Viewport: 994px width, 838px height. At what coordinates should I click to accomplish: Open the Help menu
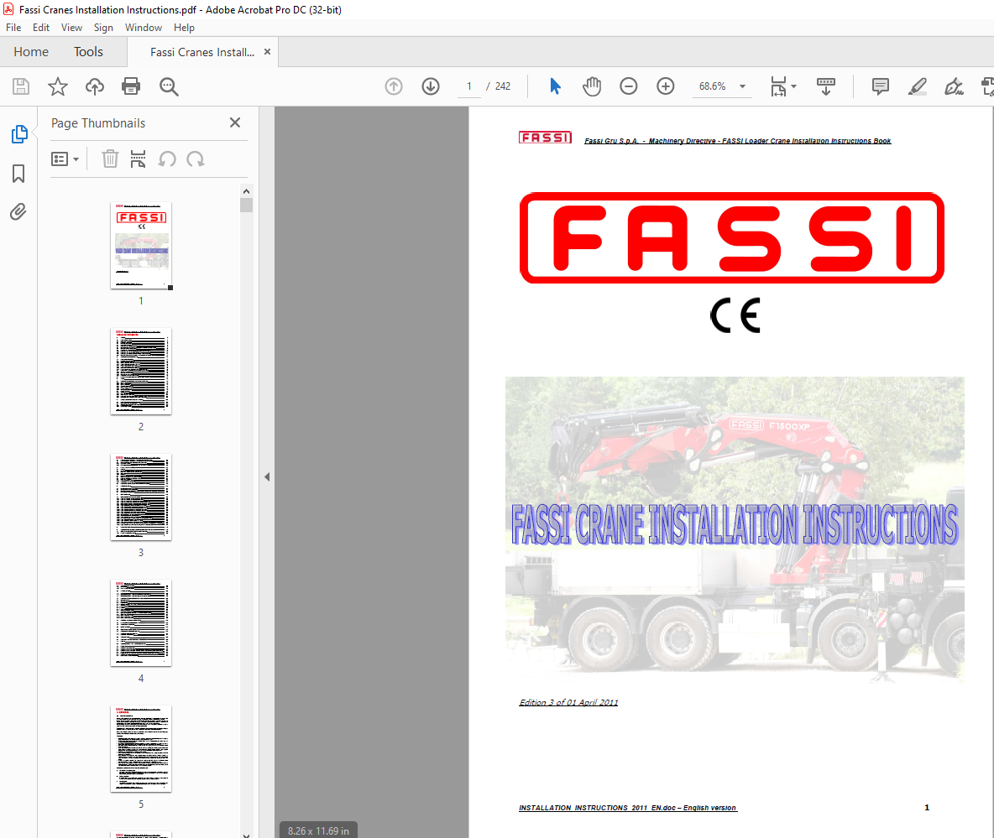pyautogui.click(x=184, y=28)
